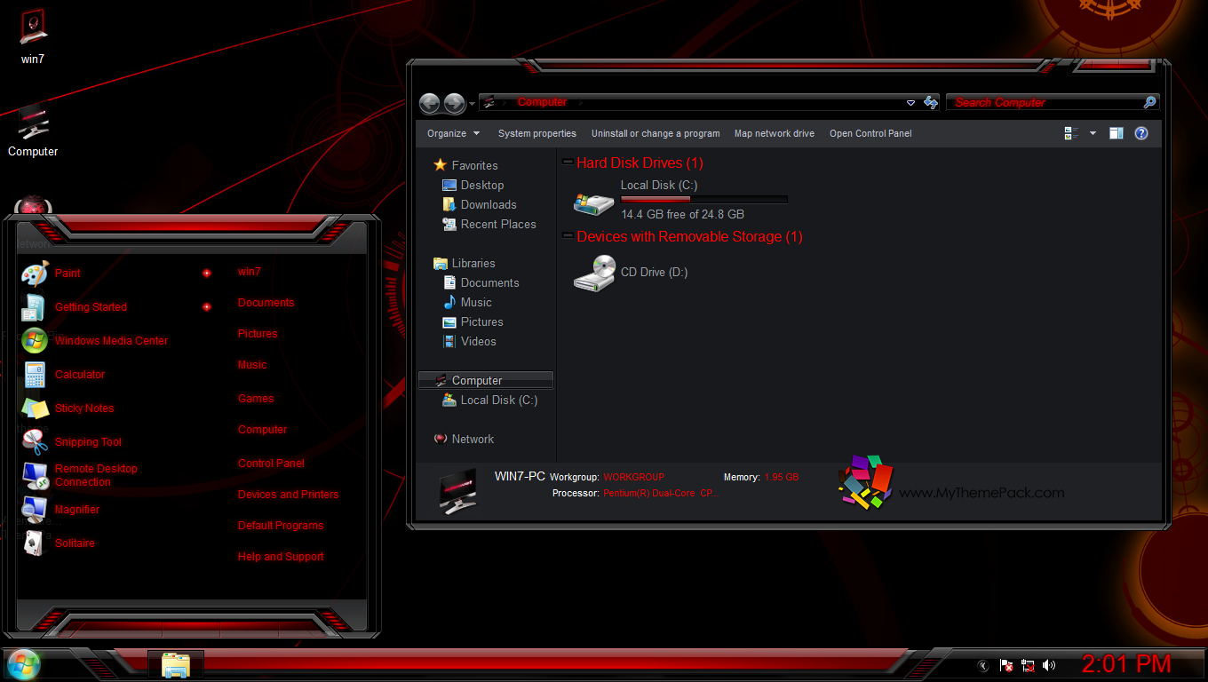The width and height of the screenshot is (1208, 682).
Task: Select Libraries in navigation pane
Action: (x=464, y=263)
